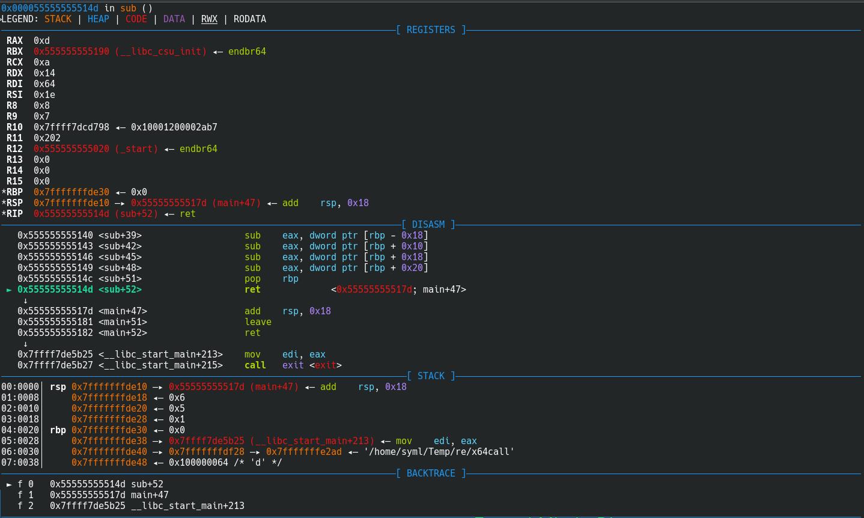864x518 pixels.
Task: Click the RODATA legend entry
Action: pyautogui.click(x=249, y=19)
